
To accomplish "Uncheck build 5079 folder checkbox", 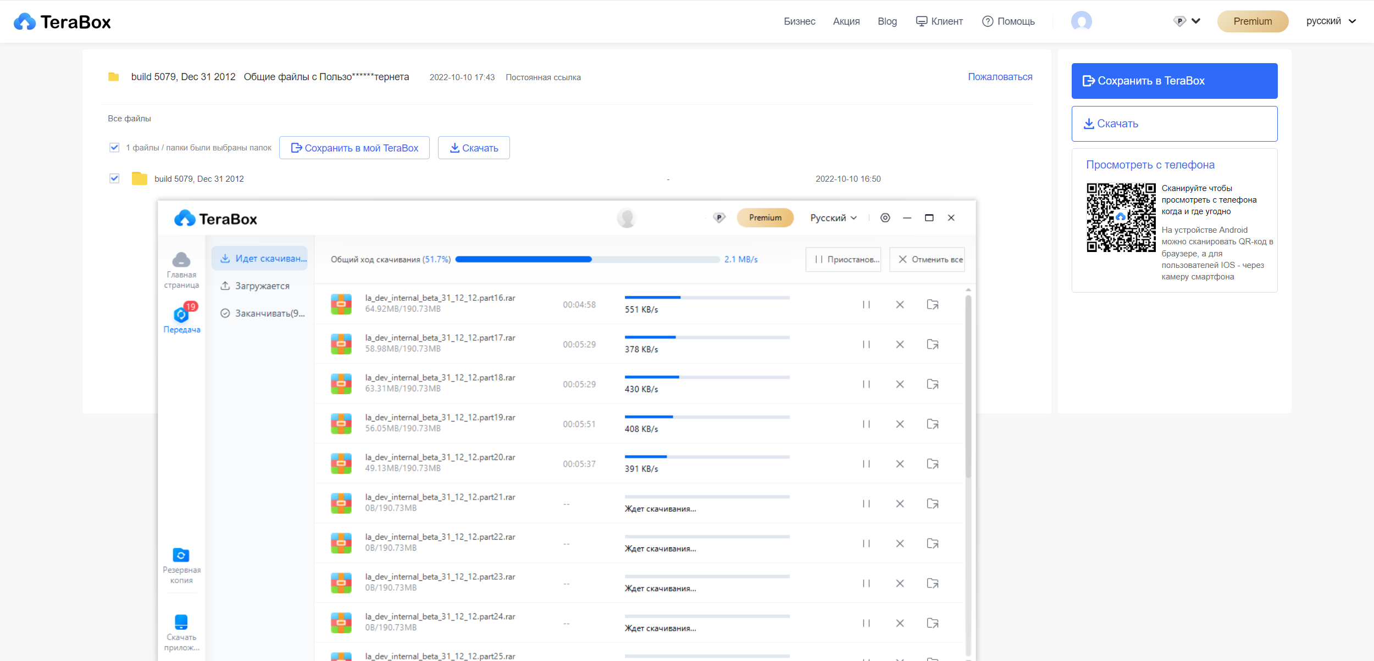I will [x=114, y=178].
